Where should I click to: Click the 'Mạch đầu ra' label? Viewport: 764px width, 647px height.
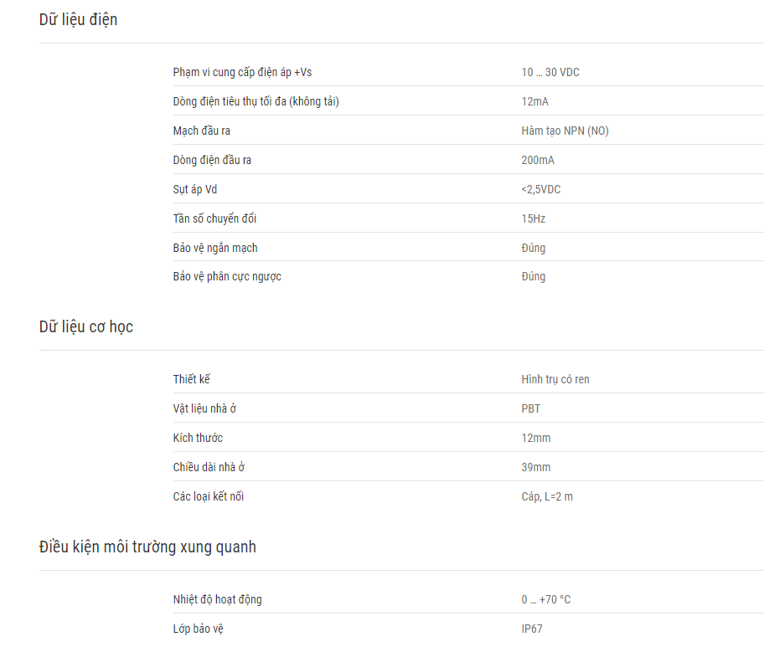201,131
